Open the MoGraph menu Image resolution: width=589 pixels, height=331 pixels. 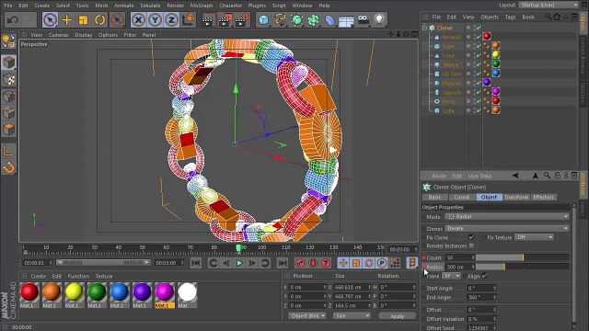tap(202, 6)
